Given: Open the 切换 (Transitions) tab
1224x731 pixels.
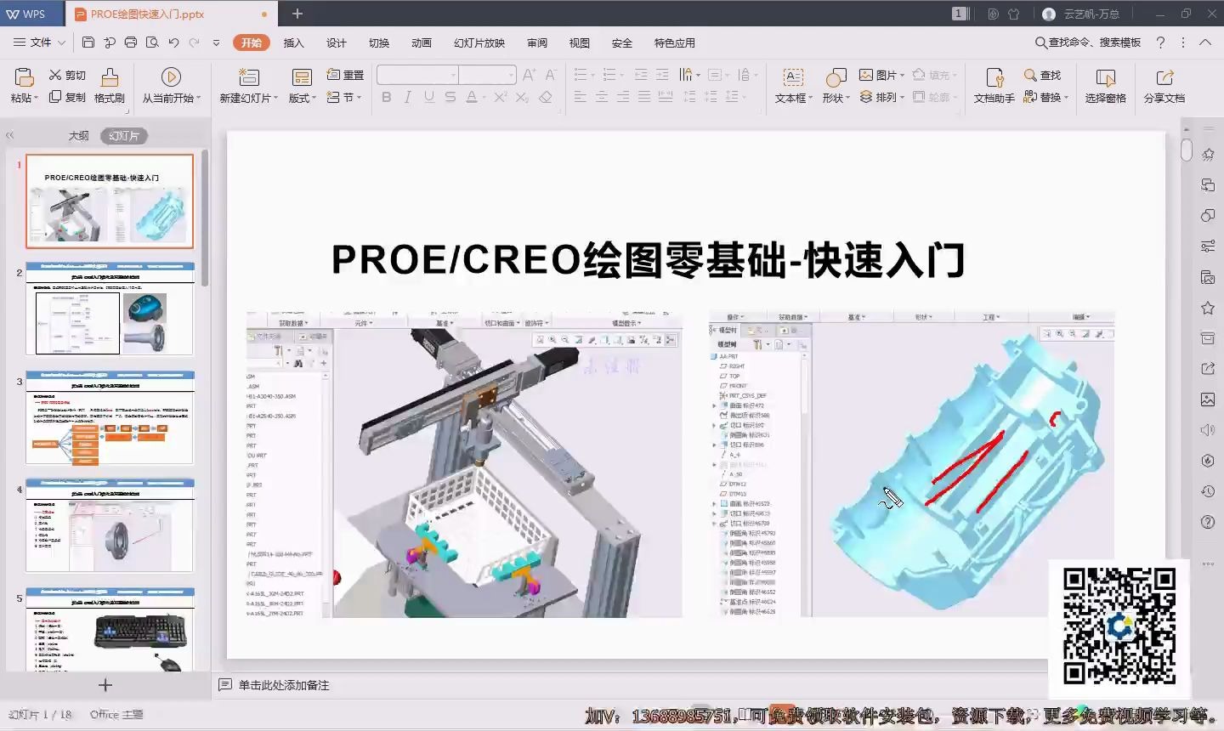Looking at the screenshot, I should click(379, 42).
